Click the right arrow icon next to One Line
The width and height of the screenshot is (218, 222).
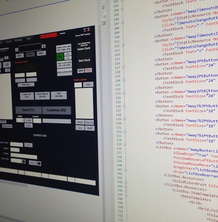click(39, 164)
